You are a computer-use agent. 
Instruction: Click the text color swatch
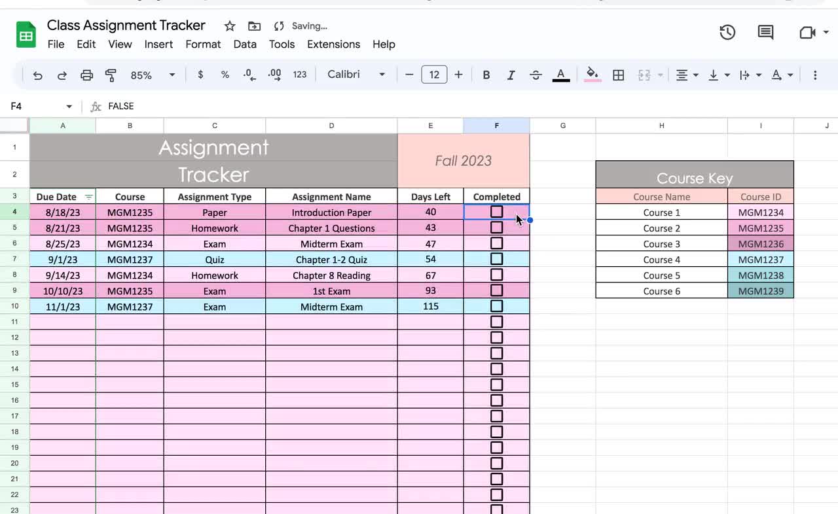561,75
